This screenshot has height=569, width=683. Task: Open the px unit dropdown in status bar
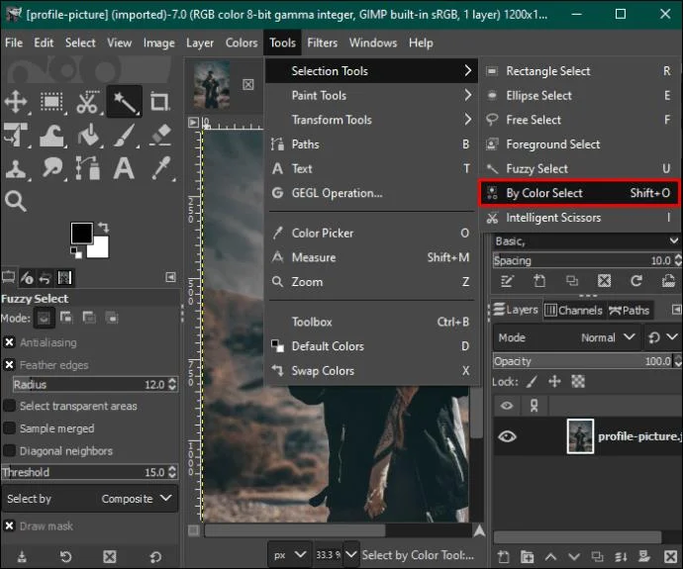[289, 554]
